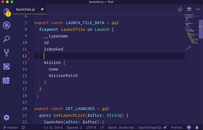
Task: Open the Debug view with the crossed-out bug icon
Action: coord(7,25)
